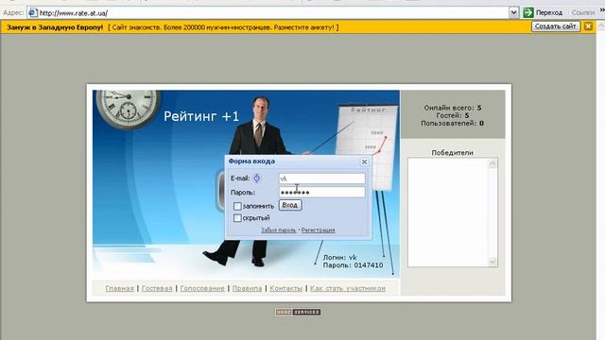Open the address bar history dropdown
Viewport: 605px width, 340px height.
[513, 12]
